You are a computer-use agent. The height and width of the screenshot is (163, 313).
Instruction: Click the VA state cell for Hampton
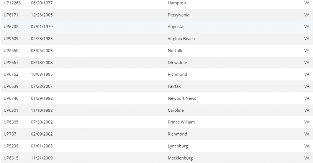point(307,3)
